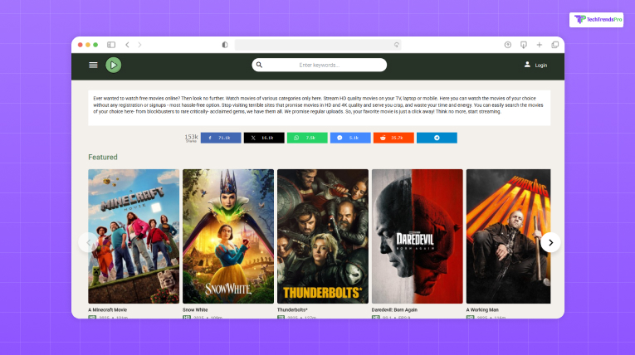635x355 pixels.
Task: Share on Messenger, 5.1k
Action: click(350, 138)
